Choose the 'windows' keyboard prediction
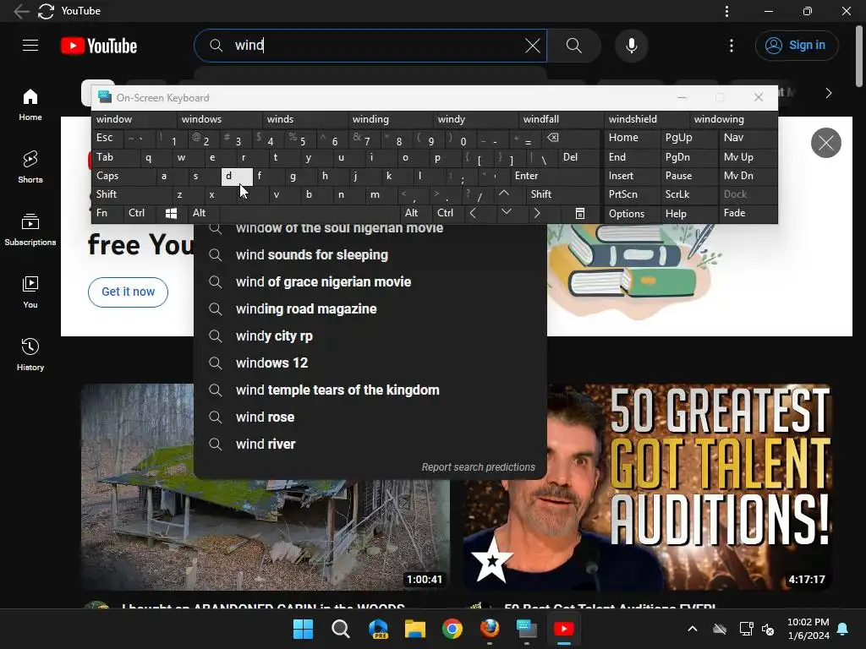 [220, 119]
